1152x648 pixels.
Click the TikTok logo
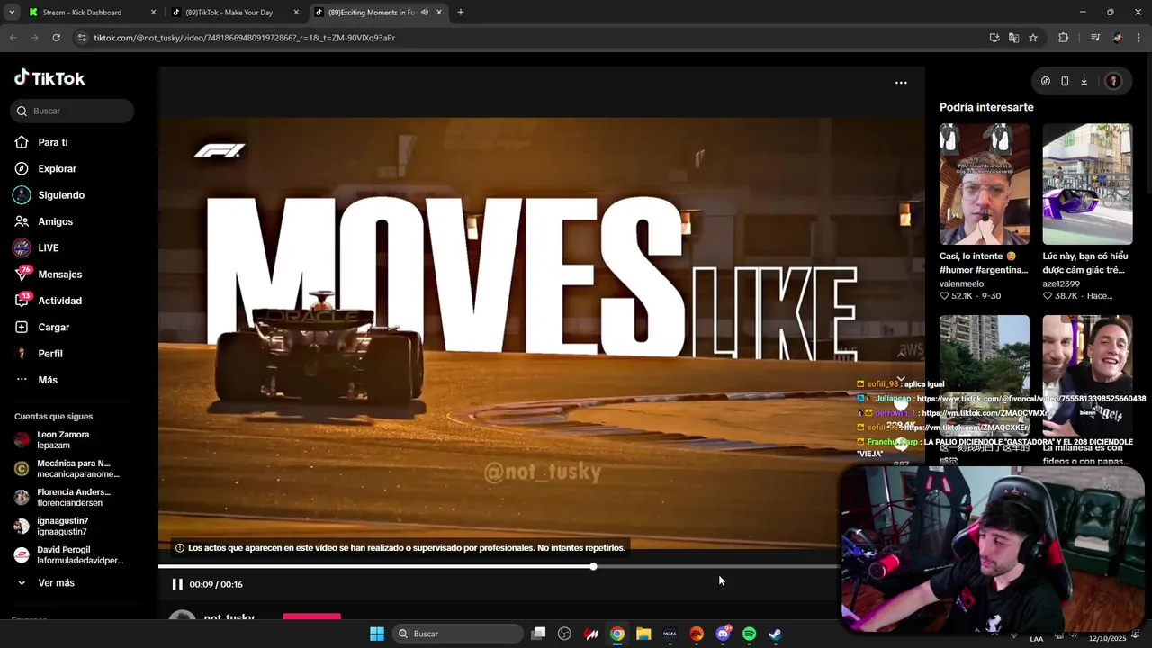coord(49,78)
